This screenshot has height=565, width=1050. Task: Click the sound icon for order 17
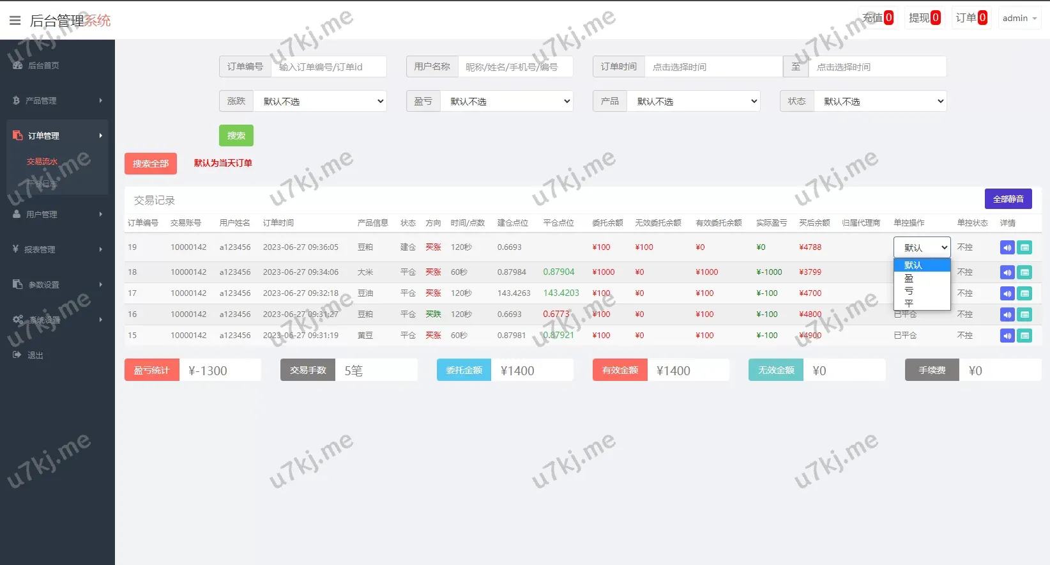tap(1007, 294)
